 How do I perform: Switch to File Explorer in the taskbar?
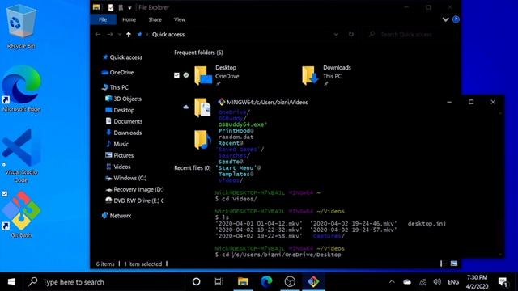(243, 282)
